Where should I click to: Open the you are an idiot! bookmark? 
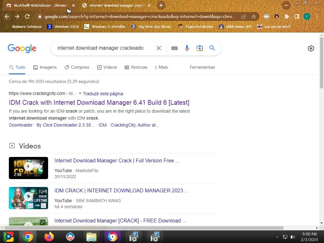[x=274, y=27]
